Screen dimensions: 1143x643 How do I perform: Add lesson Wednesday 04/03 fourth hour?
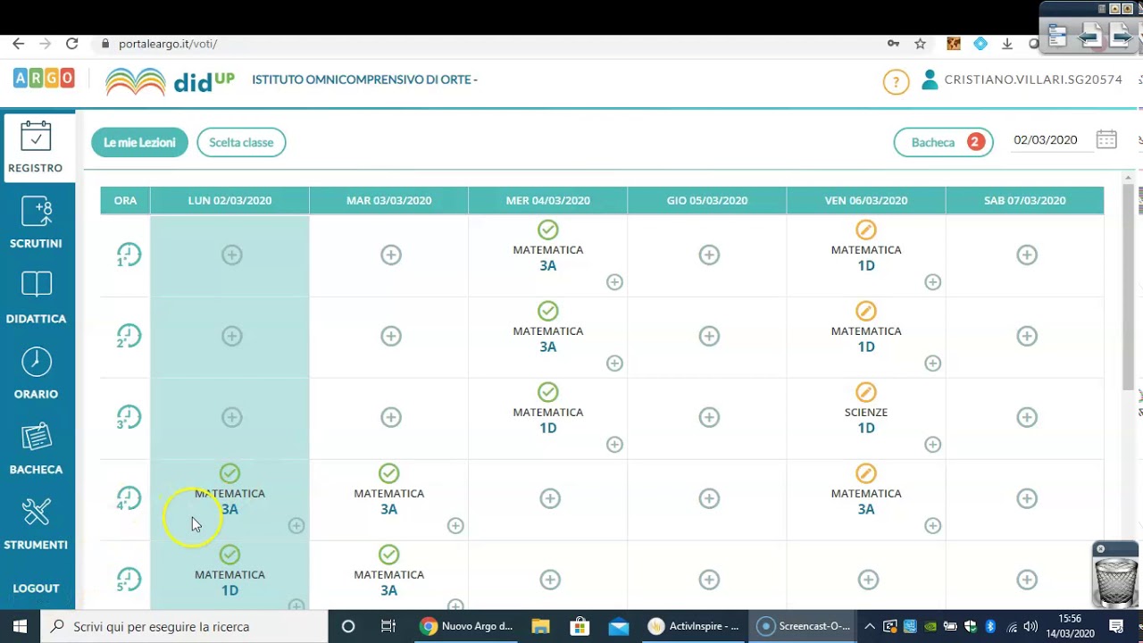point(550,499)
